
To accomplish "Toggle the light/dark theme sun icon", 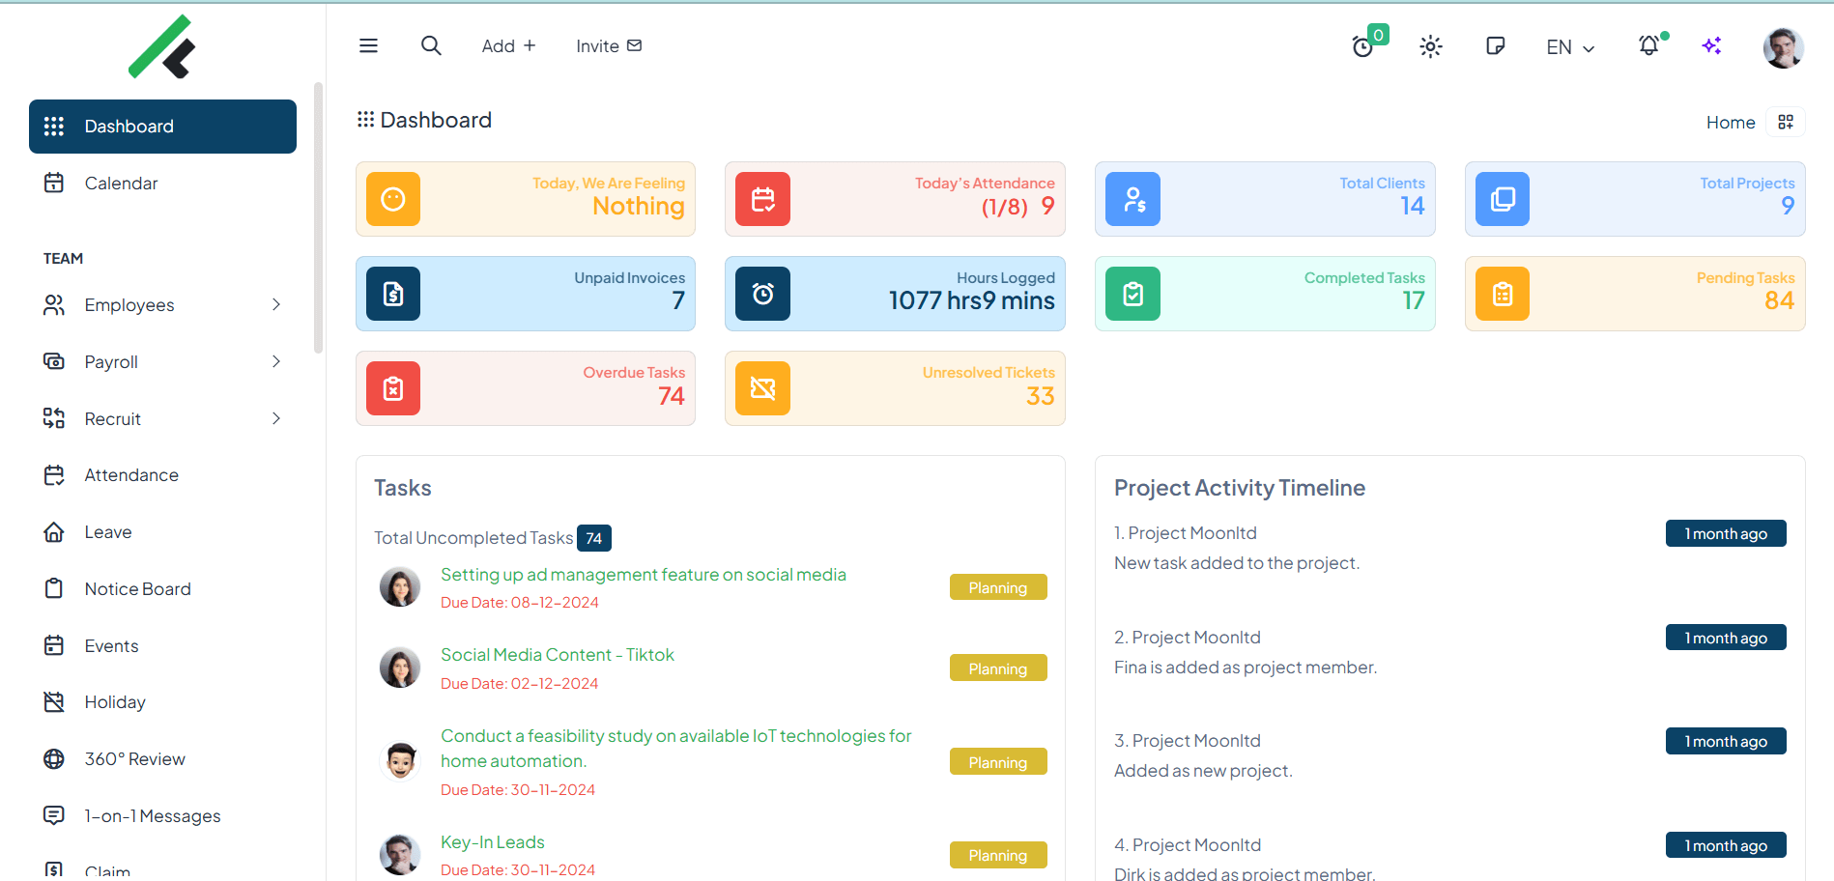I will coord(1430,46).
